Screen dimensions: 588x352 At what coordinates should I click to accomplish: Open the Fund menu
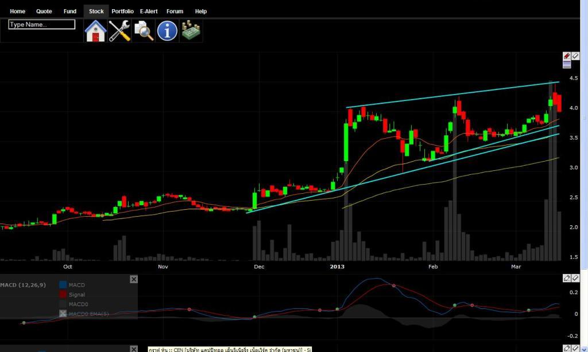[x=69, y=11]
